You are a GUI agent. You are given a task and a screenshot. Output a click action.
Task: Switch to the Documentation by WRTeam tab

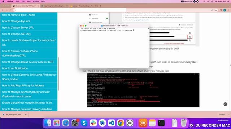(x=26, y=6)
